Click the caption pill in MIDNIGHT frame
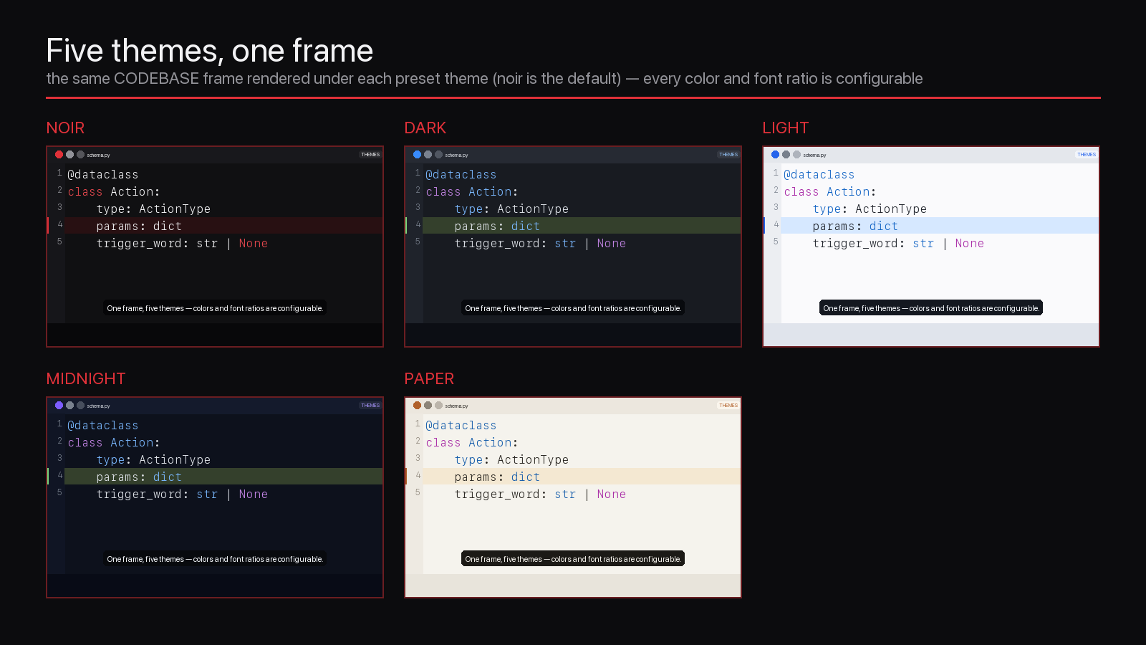 (215, 559)
